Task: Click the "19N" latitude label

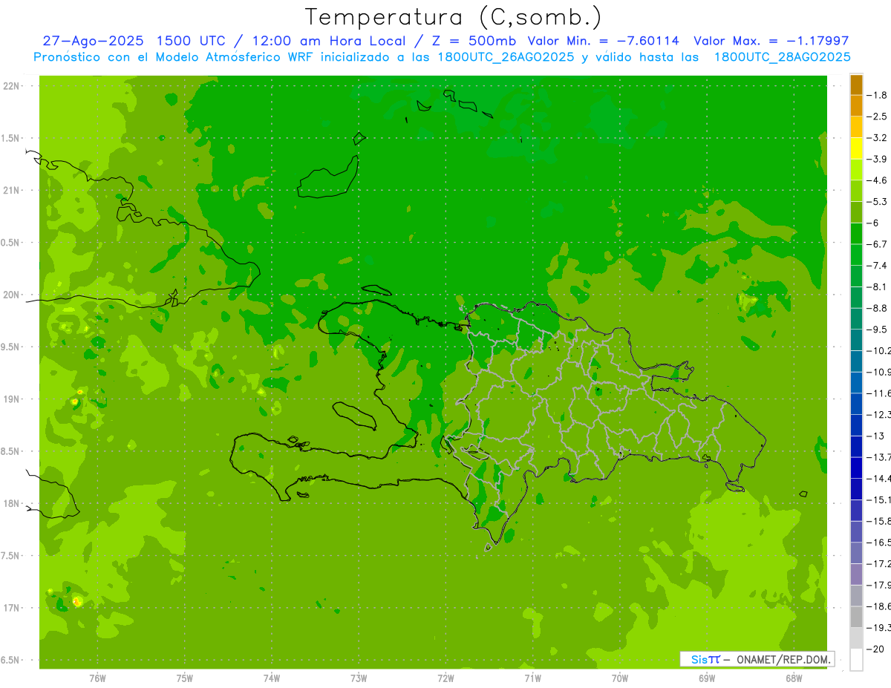Action: [x=12, y=399]
